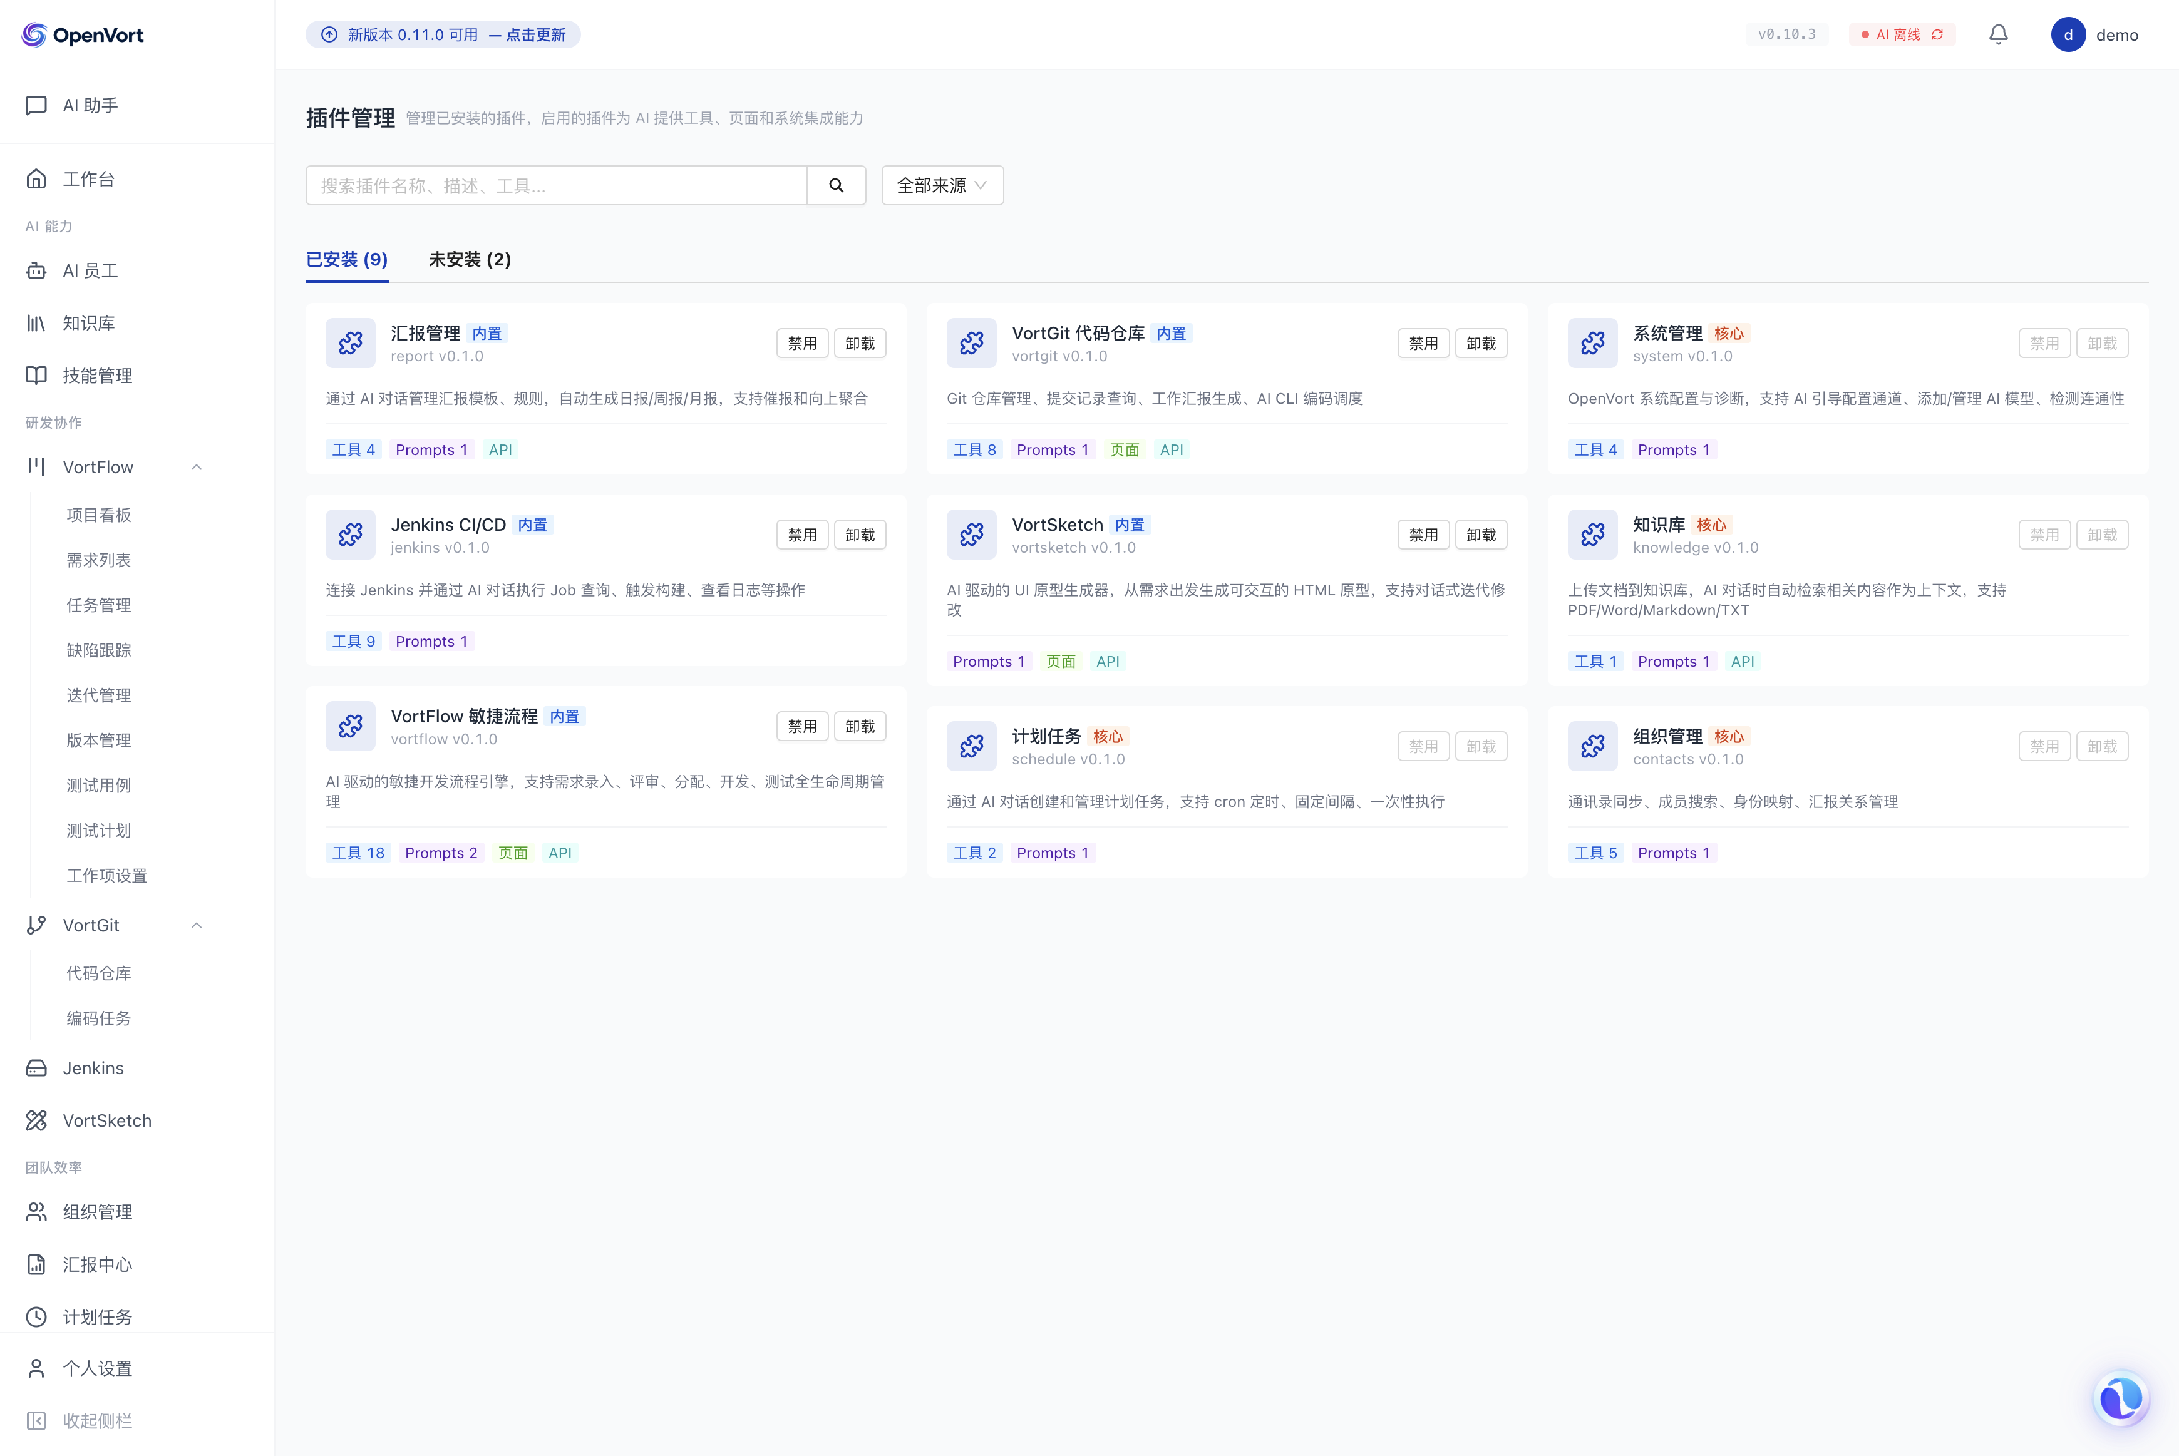This screenshot has height=1456, width=2179.
Task: Click the OpenVort logo
Action: [x=83, y=35]
